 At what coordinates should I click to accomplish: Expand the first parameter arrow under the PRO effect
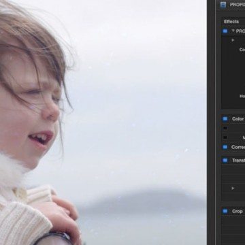point(233,40)
